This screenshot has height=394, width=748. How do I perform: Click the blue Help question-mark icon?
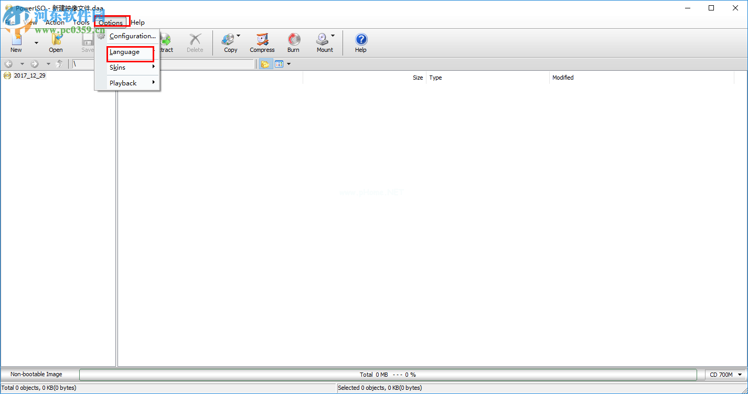coord(361,39)
